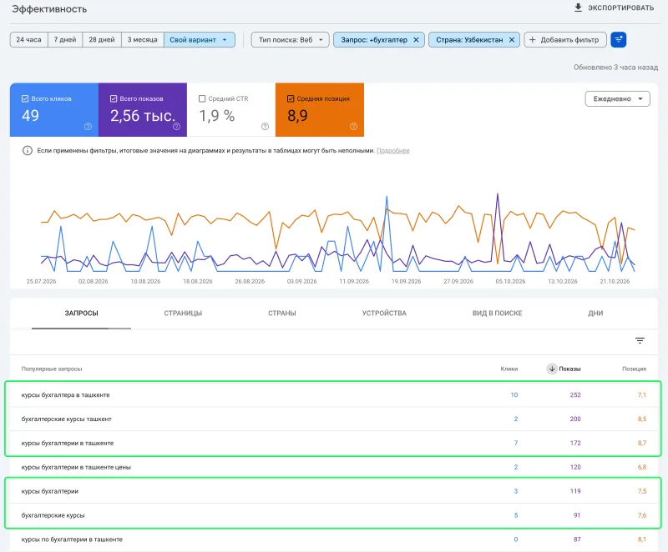Click the Показы column header label
Viewport: 668px width, 552px height.
tap(569, 369)
